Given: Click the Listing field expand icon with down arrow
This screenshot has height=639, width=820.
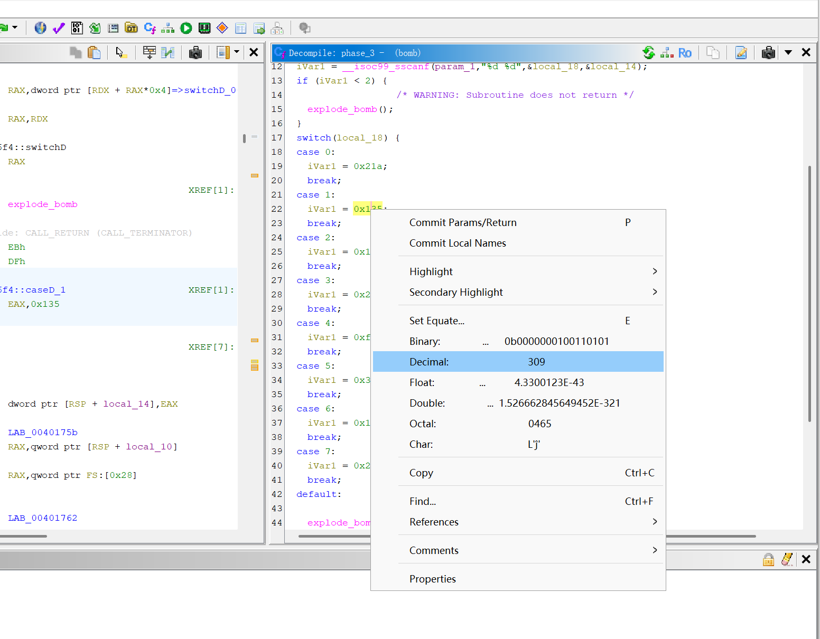Looking at the screenshot, I should [150, 52].
